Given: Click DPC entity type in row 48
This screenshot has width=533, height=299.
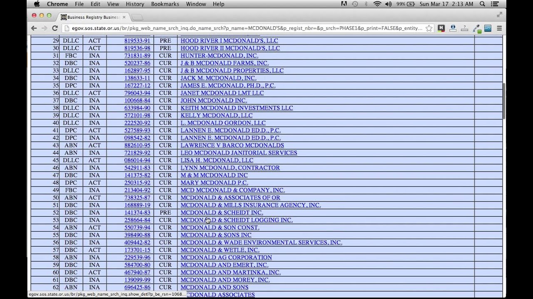Looking at the screenshot, I should click(71, 183).
